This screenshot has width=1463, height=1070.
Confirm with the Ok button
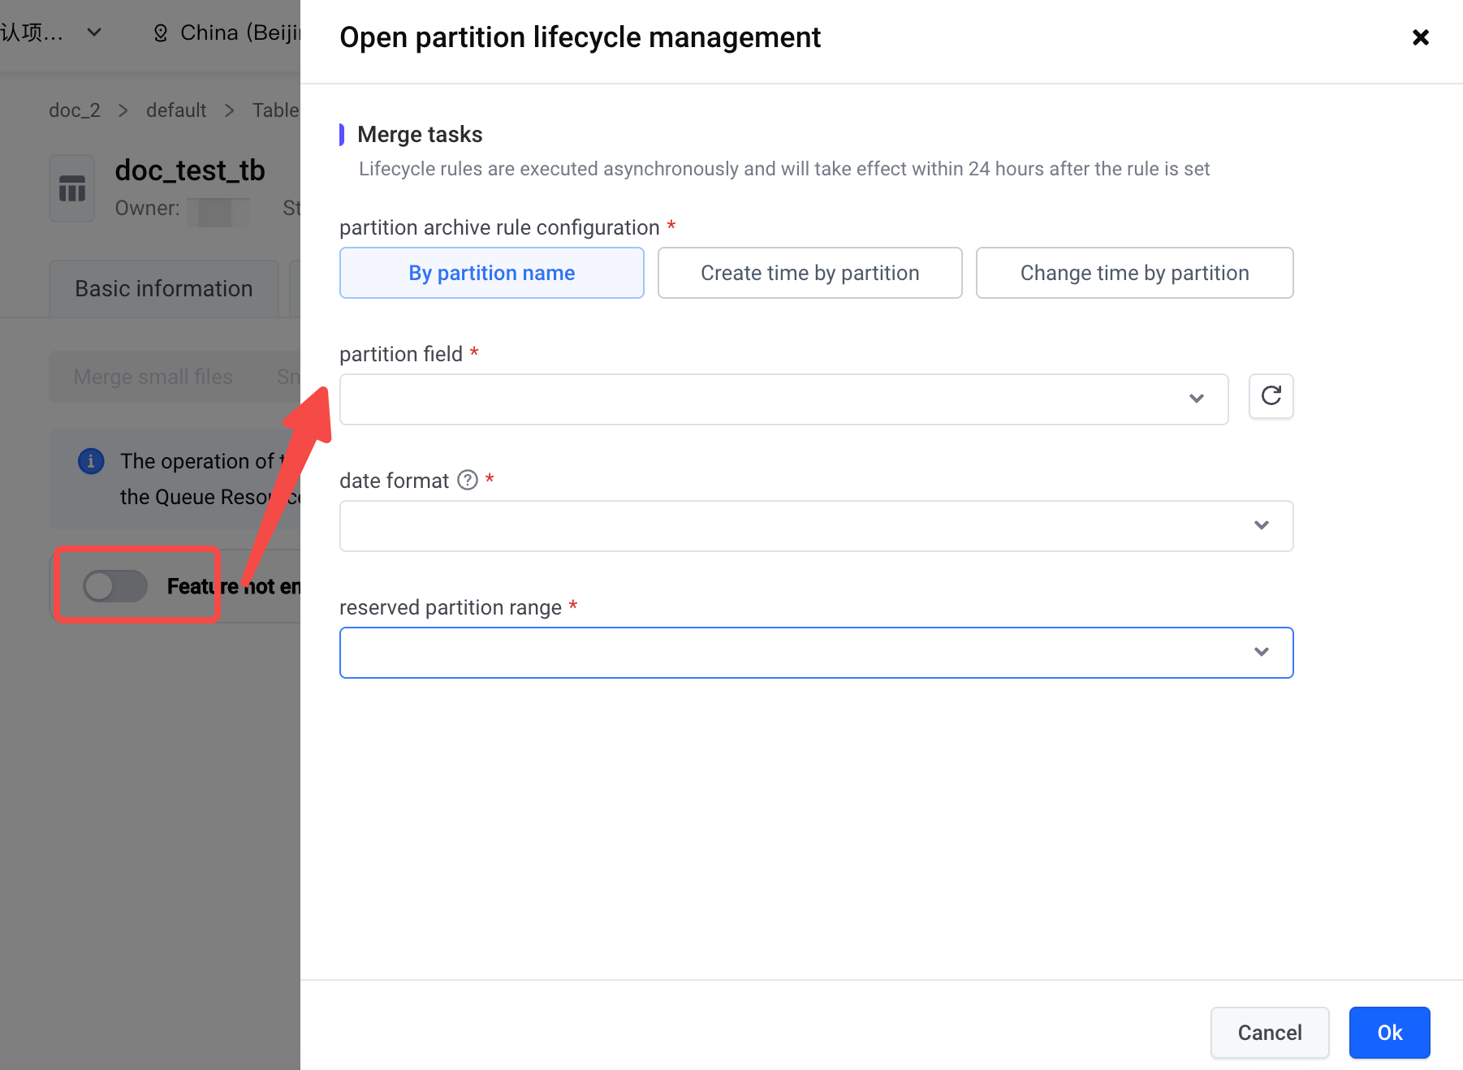(1389, 1032)
